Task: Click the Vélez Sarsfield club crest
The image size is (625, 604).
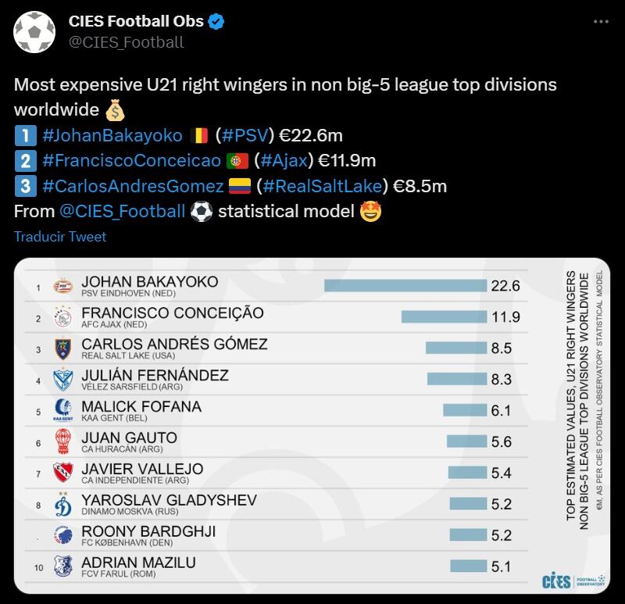Action: point(62,380)
